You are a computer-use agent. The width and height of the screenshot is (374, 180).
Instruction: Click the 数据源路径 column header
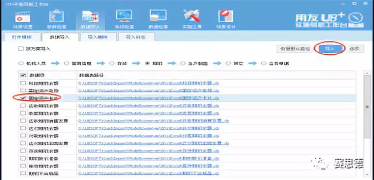92,75
